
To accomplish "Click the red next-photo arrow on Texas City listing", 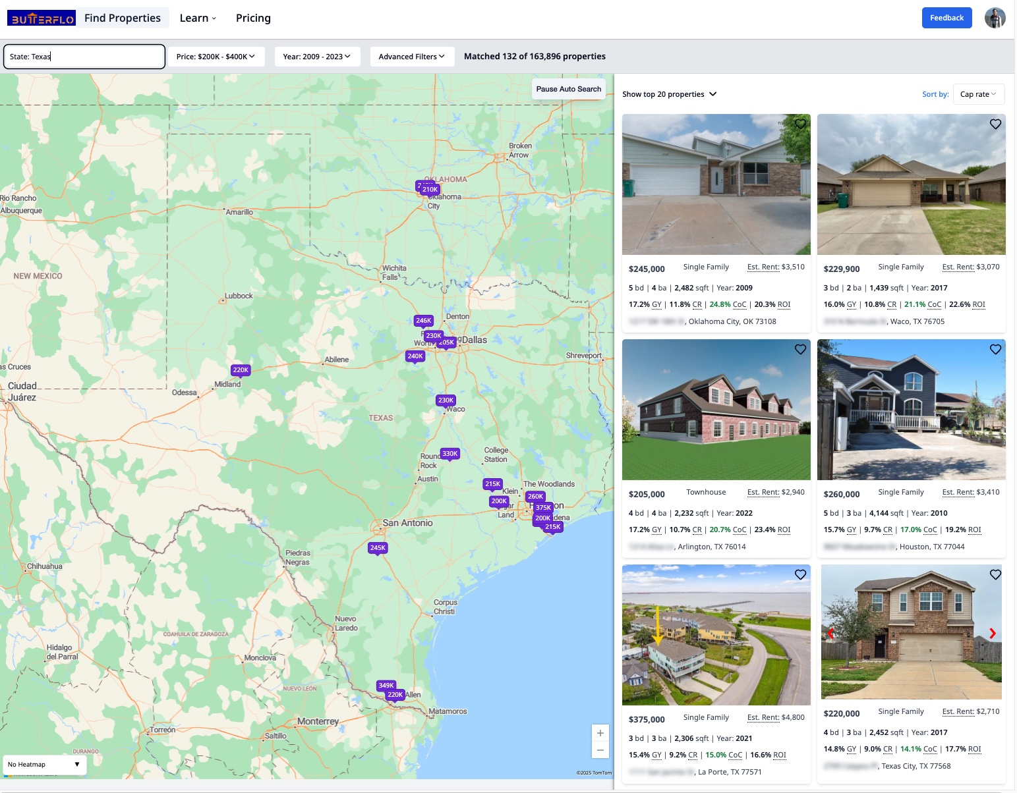I will pyautogui.click(x=991, y=634).
